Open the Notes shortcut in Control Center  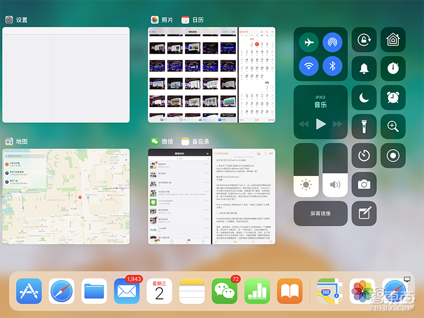click(364, 214)
